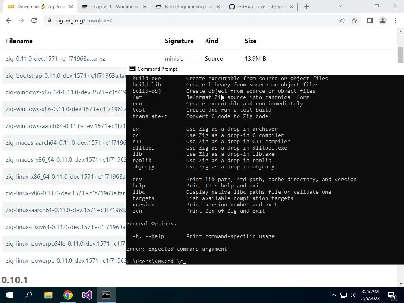Download zig-macos-aarch64 build
Screen dimensions: 404x303
click(66, 143)
